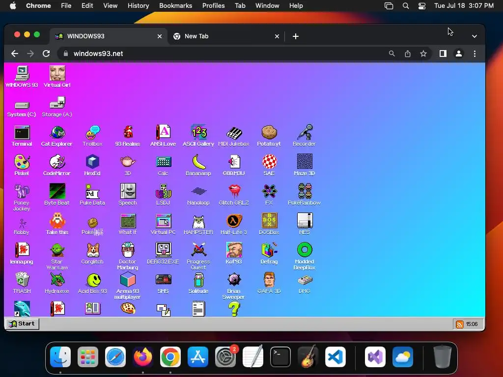Open the Profiles menu
Image resolution: width=503 pixels, height=377 pixels.
(213, 6)
